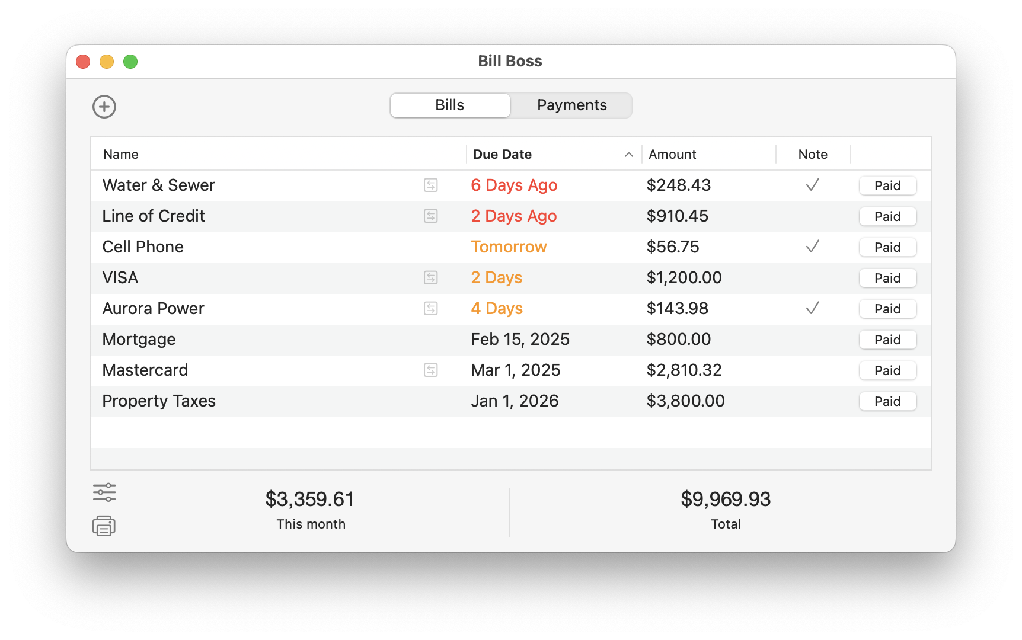Mark the VISA bill as Paid
1022x640 pixels.
click(887, 278)
